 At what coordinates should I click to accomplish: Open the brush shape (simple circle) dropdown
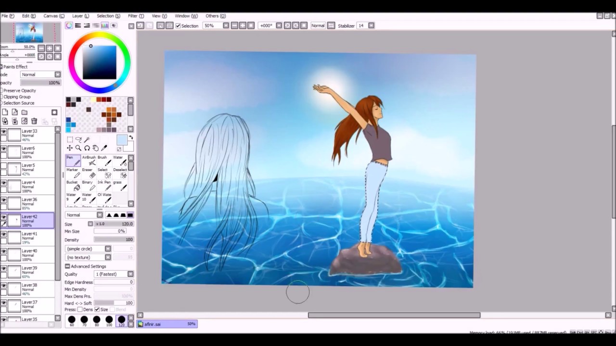coord(88,248)
